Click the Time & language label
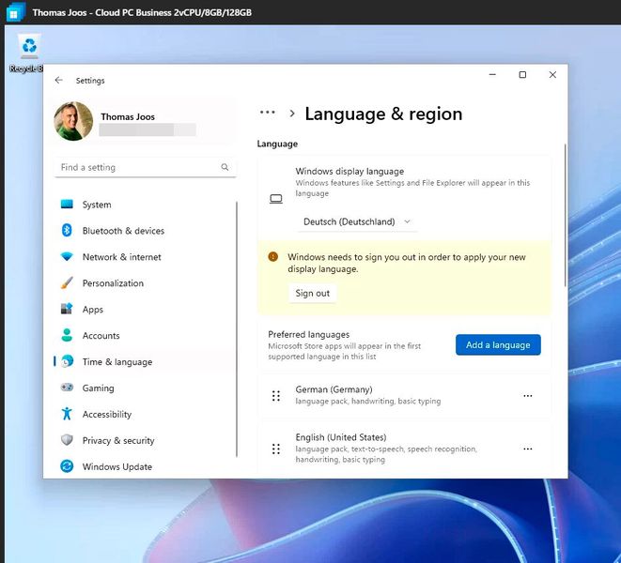The image size is (621, 563). (x=117, y=362)
